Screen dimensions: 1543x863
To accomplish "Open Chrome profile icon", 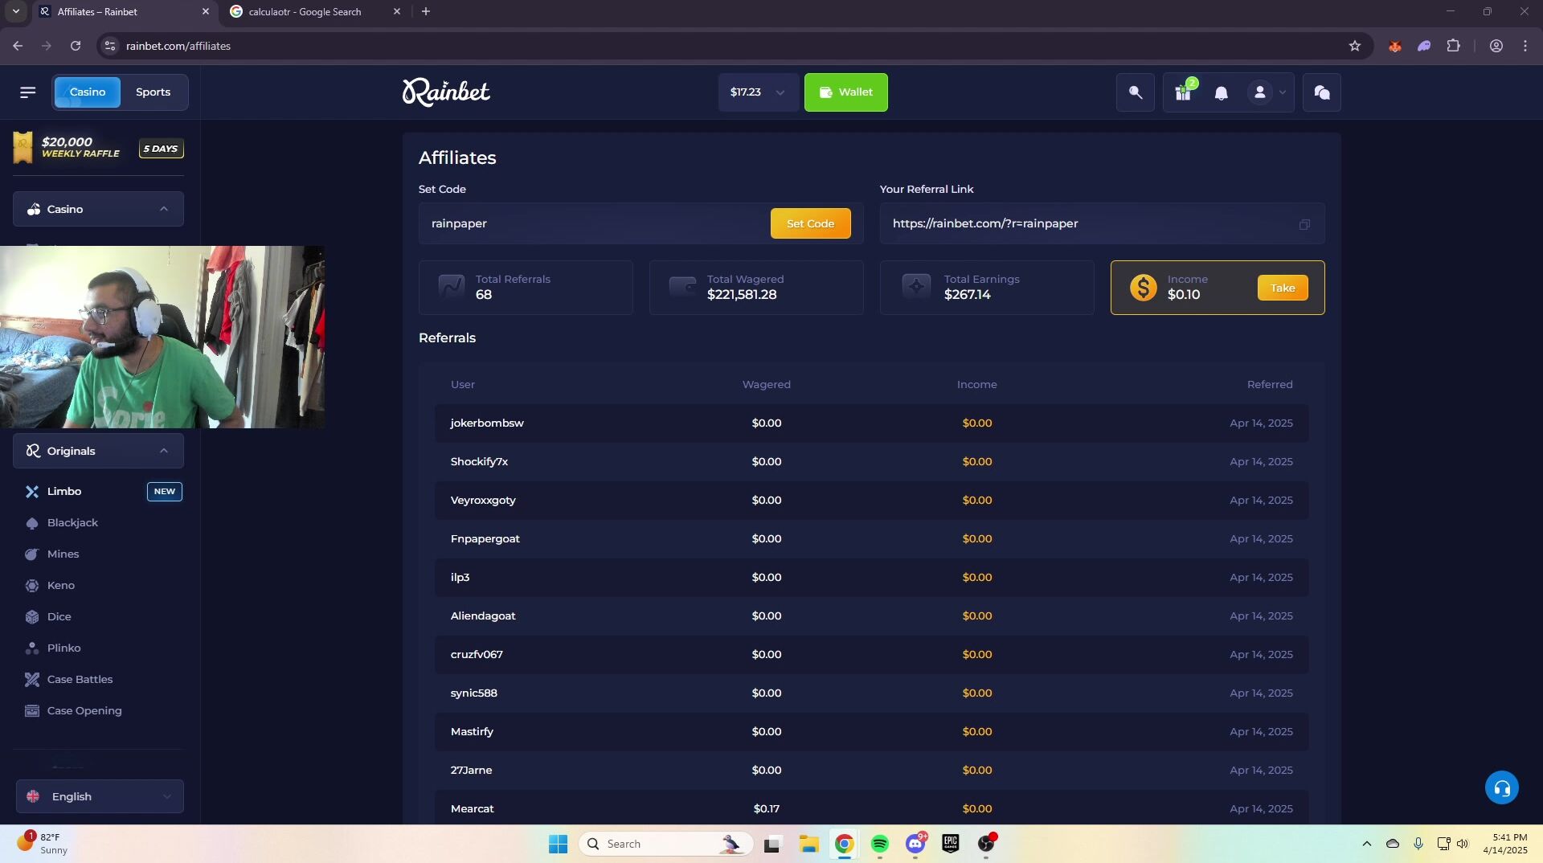I will click(1496, 46).
